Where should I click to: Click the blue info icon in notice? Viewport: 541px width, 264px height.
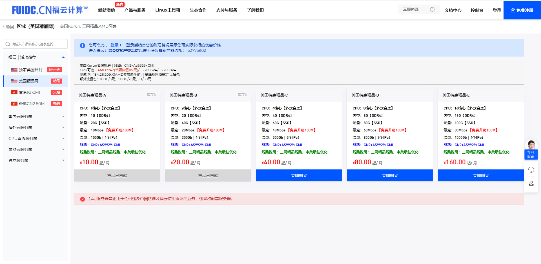83,45
